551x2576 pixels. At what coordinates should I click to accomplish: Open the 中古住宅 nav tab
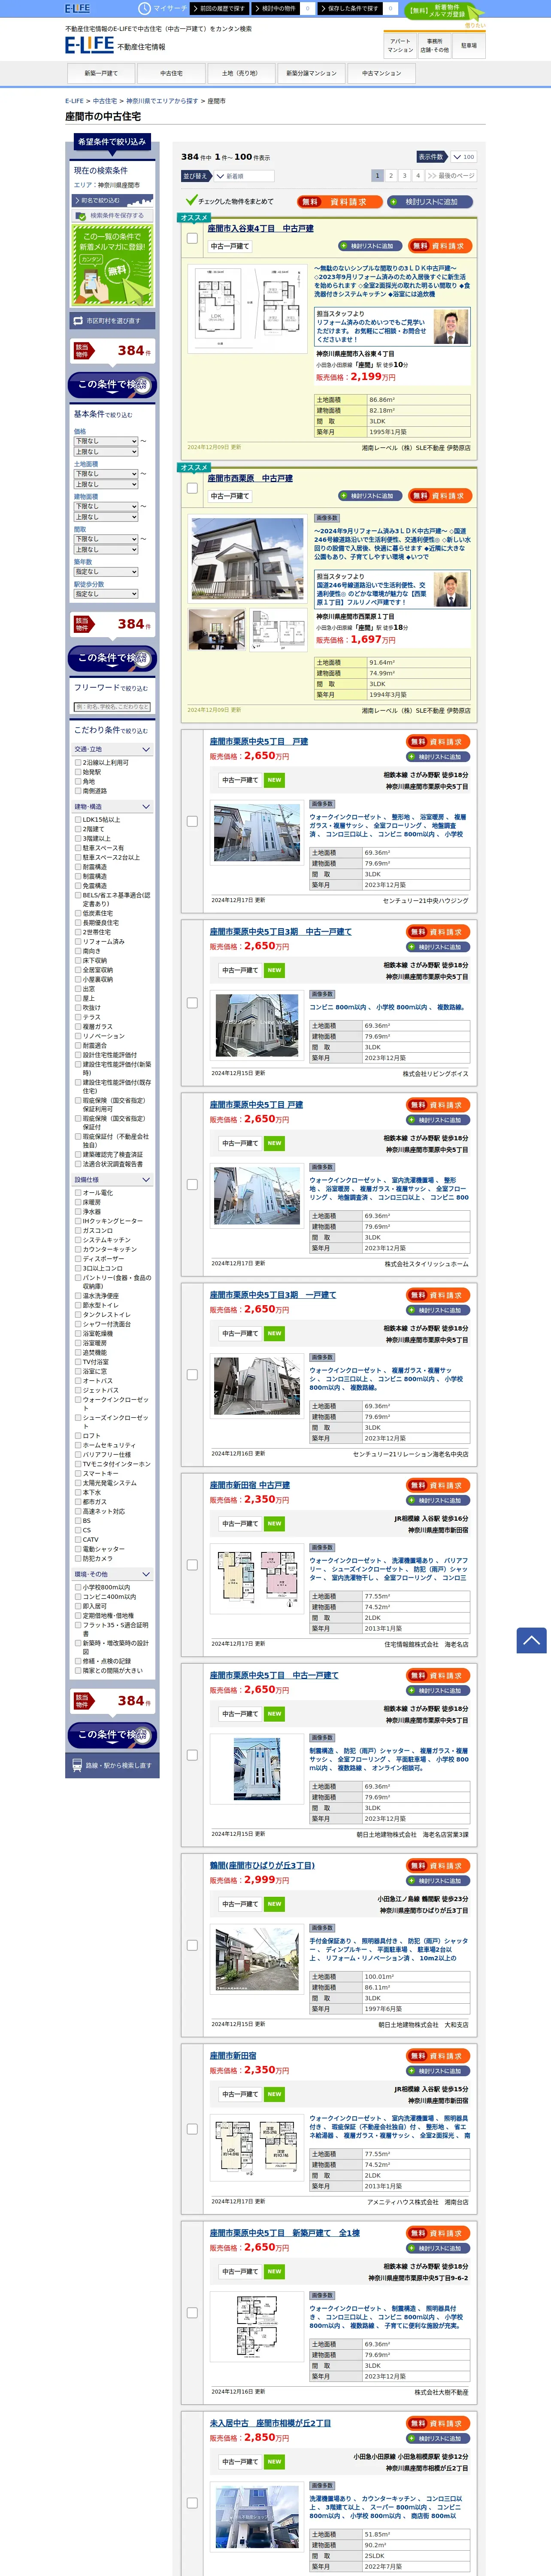[171, 73]
